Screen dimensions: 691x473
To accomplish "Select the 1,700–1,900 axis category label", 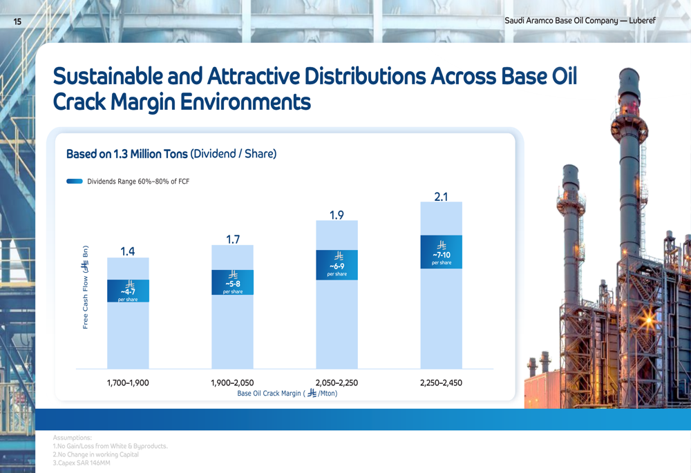I will (128, 383).
